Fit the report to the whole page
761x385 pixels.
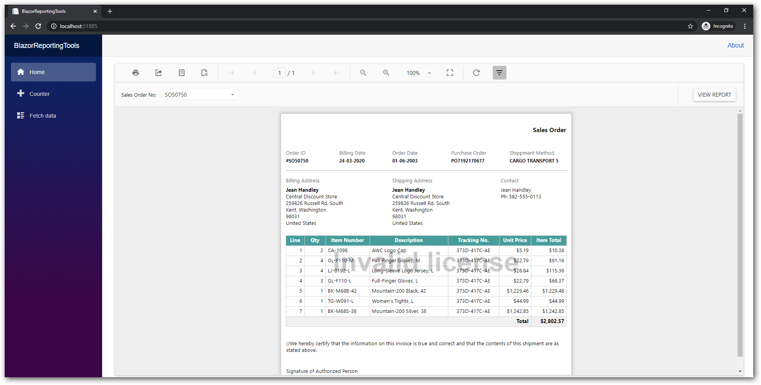450,72
